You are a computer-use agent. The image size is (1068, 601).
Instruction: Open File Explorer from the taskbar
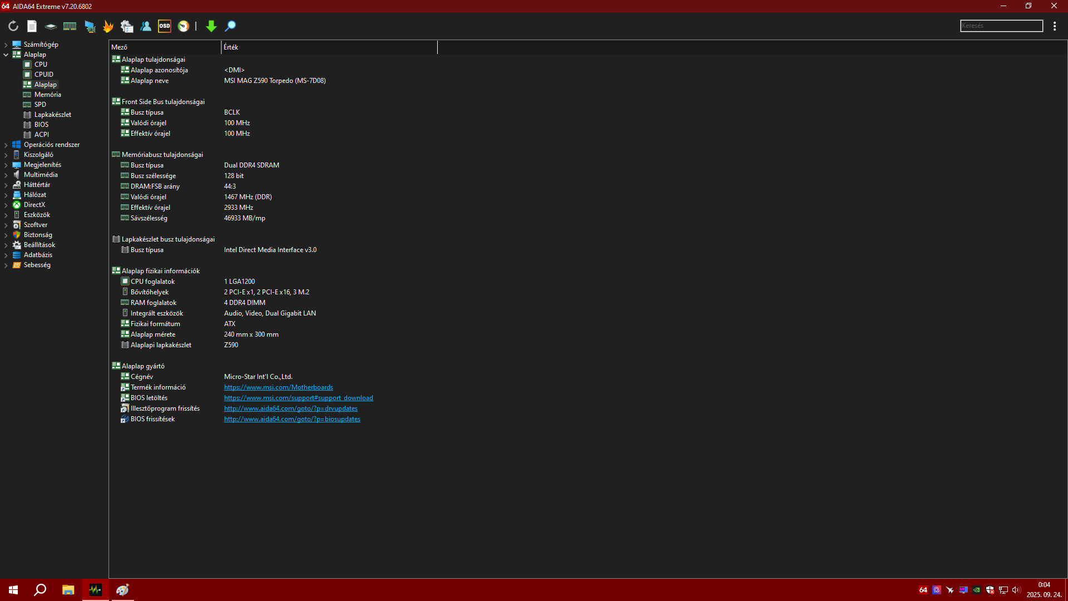[x=68, y=590]
